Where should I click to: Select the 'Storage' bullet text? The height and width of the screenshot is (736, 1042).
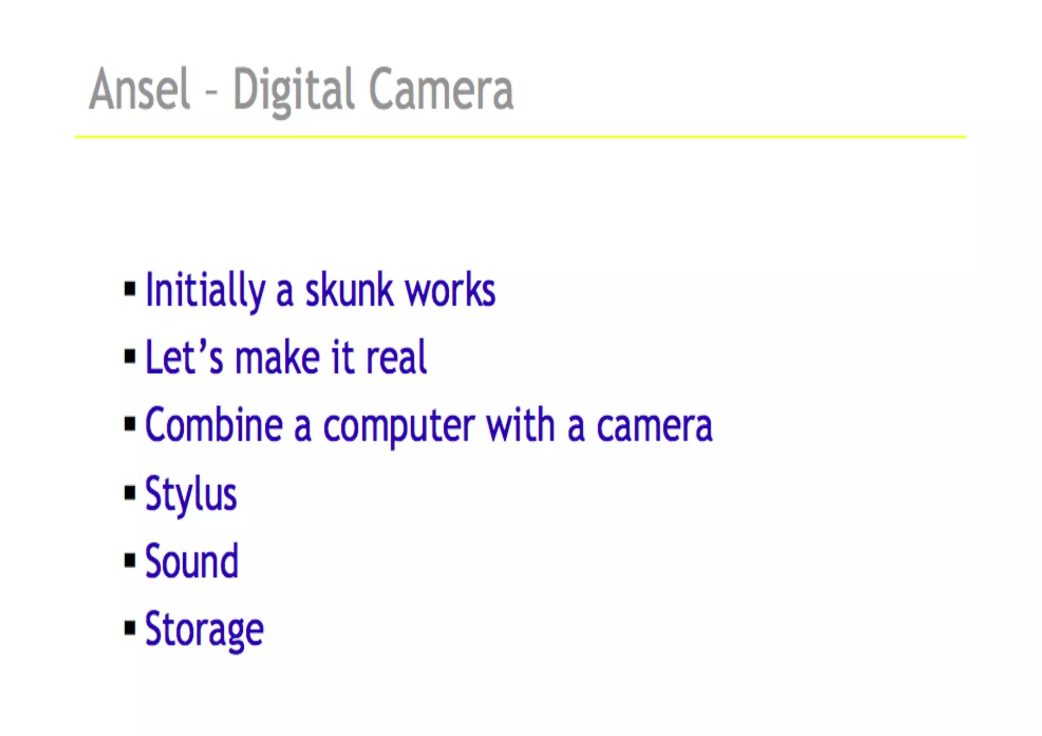205,630
